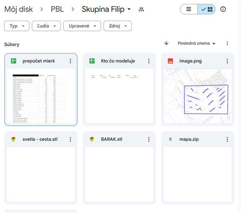This screenshot has width=241, height=213.
Task: Expand the Typ filter dropdown
Action: click(17, 26)
